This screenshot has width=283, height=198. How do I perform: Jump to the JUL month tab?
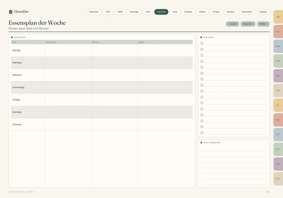(x=278, y=105)
